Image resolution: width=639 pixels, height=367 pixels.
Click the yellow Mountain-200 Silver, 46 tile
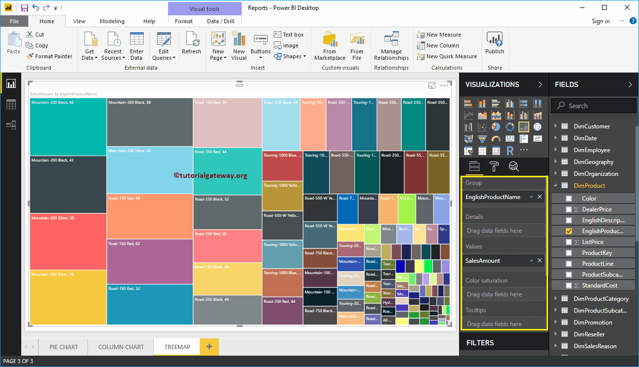tap(68, 297)
